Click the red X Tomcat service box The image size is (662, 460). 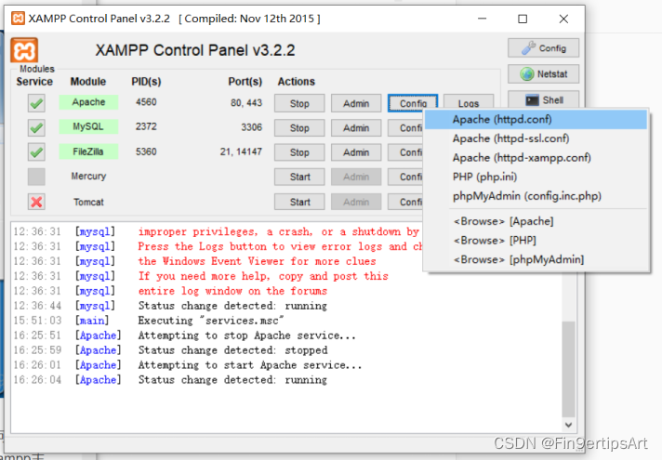pyautogui.click(x=36, y=202)
